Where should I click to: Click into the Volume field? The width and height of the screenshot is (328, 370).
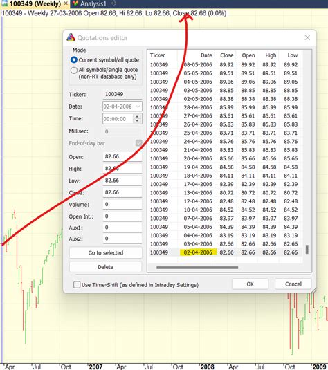(122, 204)
